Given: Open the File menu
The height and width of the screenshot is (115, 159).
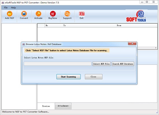Looking at the screenshot, I should (x=6, y=8).
